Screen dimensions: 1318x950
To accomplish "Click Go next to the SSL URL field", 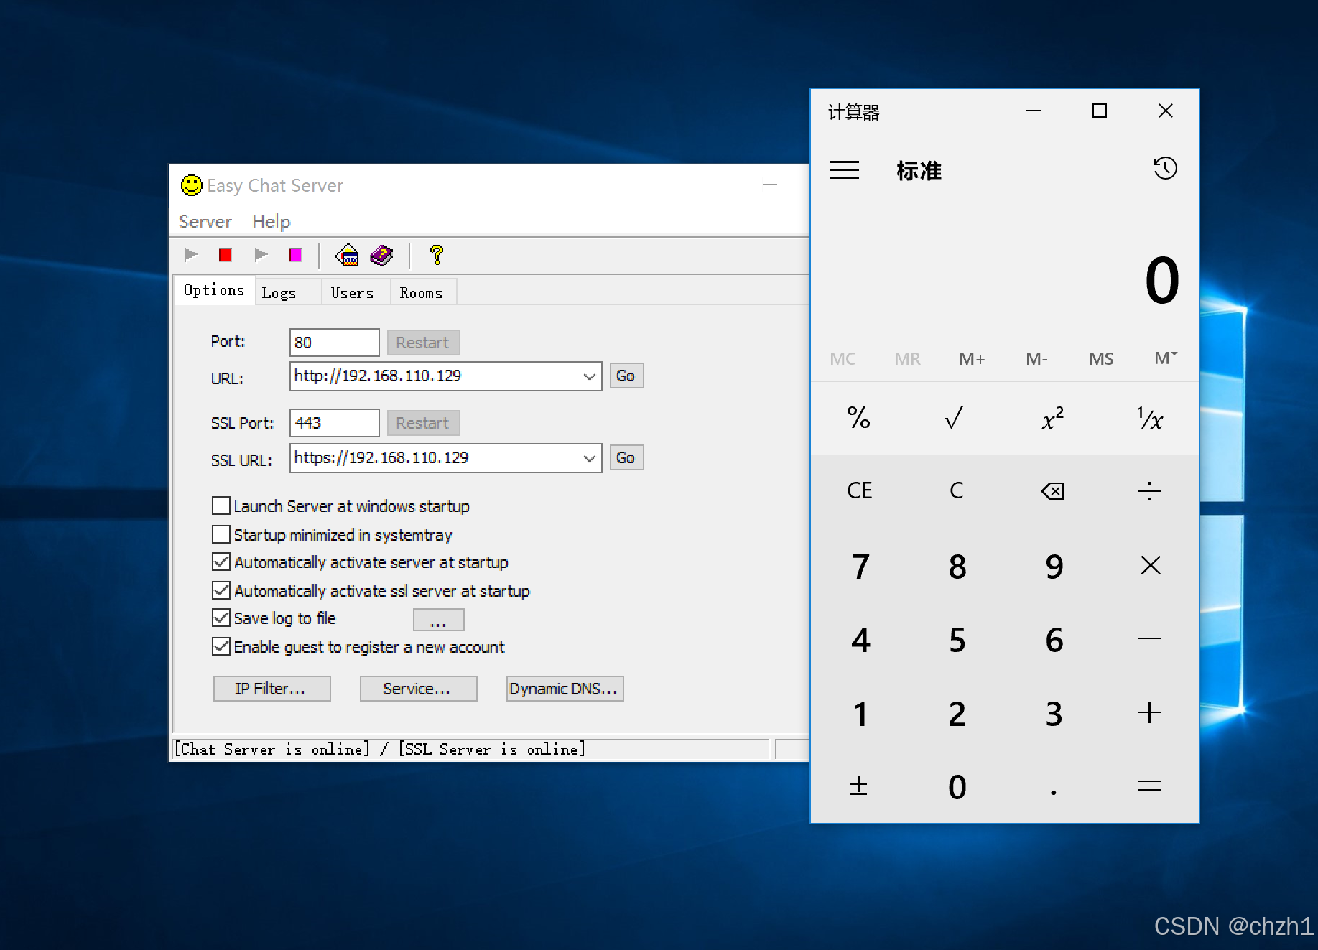I will 626,457.
